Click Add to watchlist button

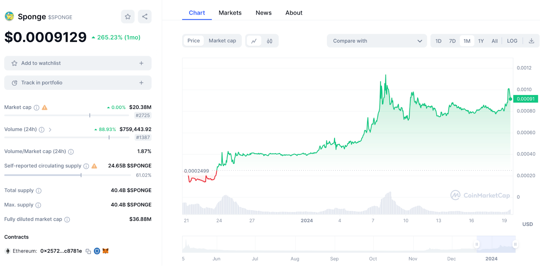[x=78, y=63]
